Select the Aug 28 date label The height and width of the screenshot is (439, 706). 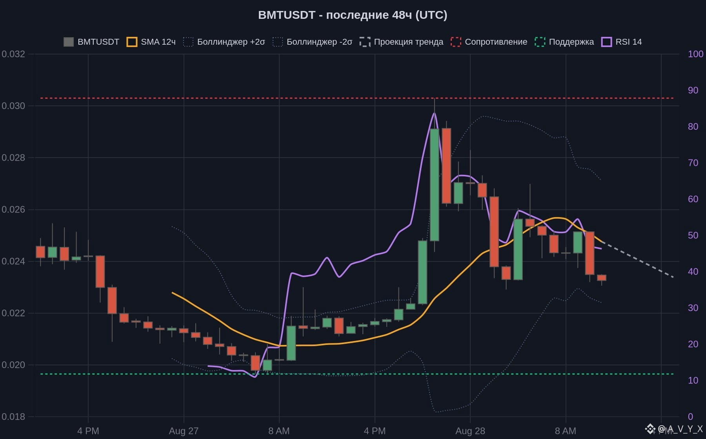point(470,431)
